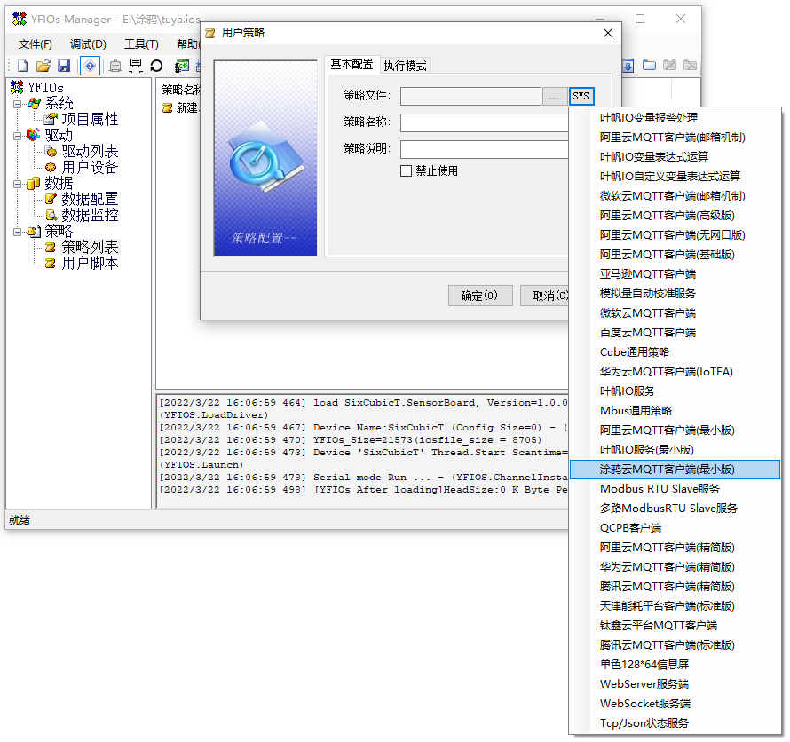Click the folder icon on the right toolbar

(x=650, y=66)
